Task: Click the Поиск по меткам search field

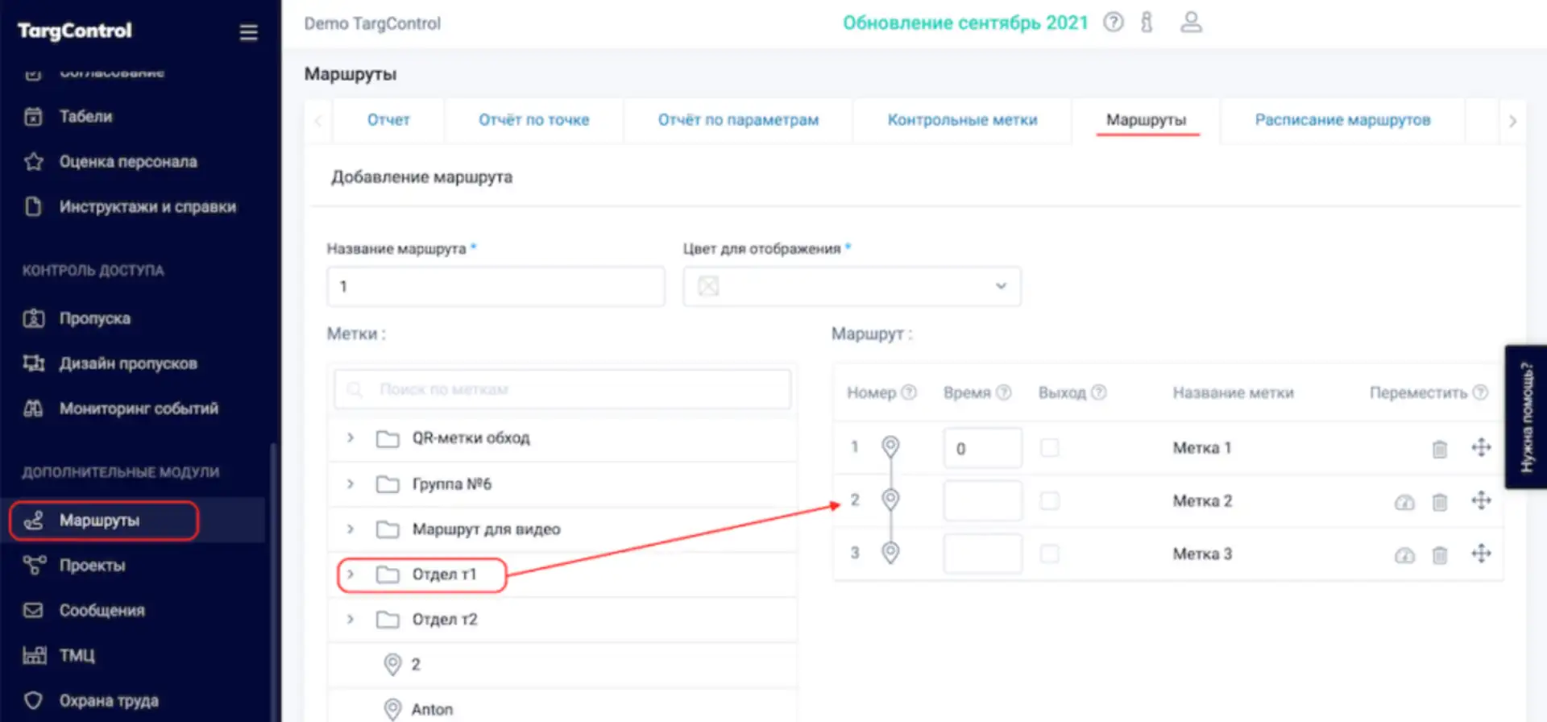Action: coord(562,389)
